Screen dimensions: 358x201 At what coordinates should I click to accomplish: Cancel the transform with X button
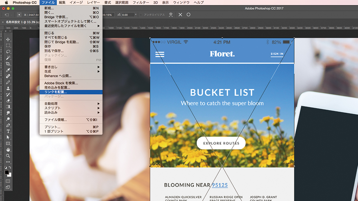pos(180,15)
